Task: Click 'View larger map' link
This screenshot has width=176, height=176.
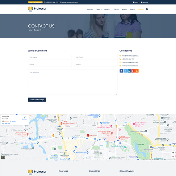Action: 6,124
